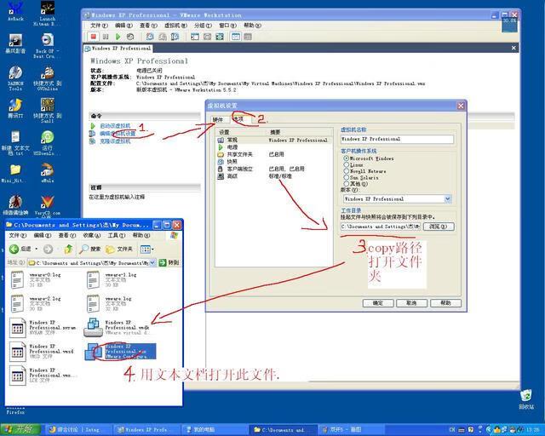The image size is (545, 436).
Task: Click the green power on toolbar button
Action: coord(118,37)
